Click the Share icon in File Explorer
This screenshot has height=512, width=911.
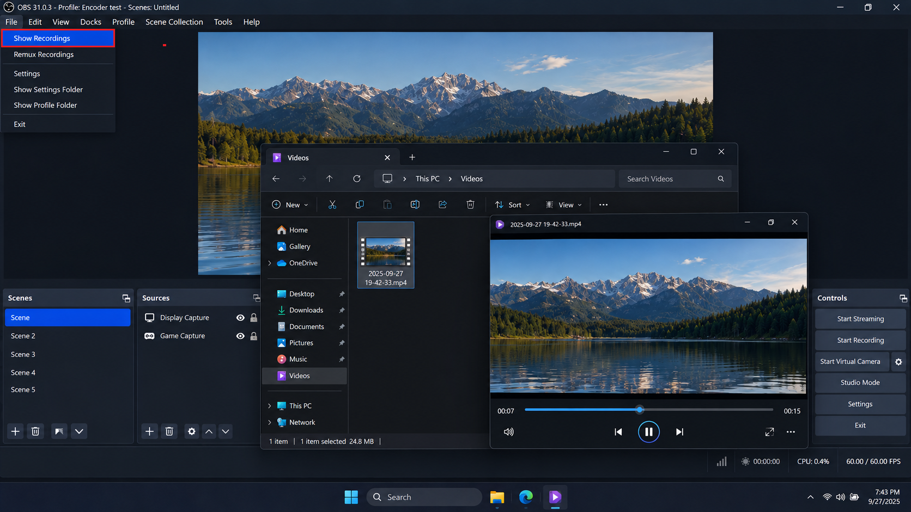(442, 205)
